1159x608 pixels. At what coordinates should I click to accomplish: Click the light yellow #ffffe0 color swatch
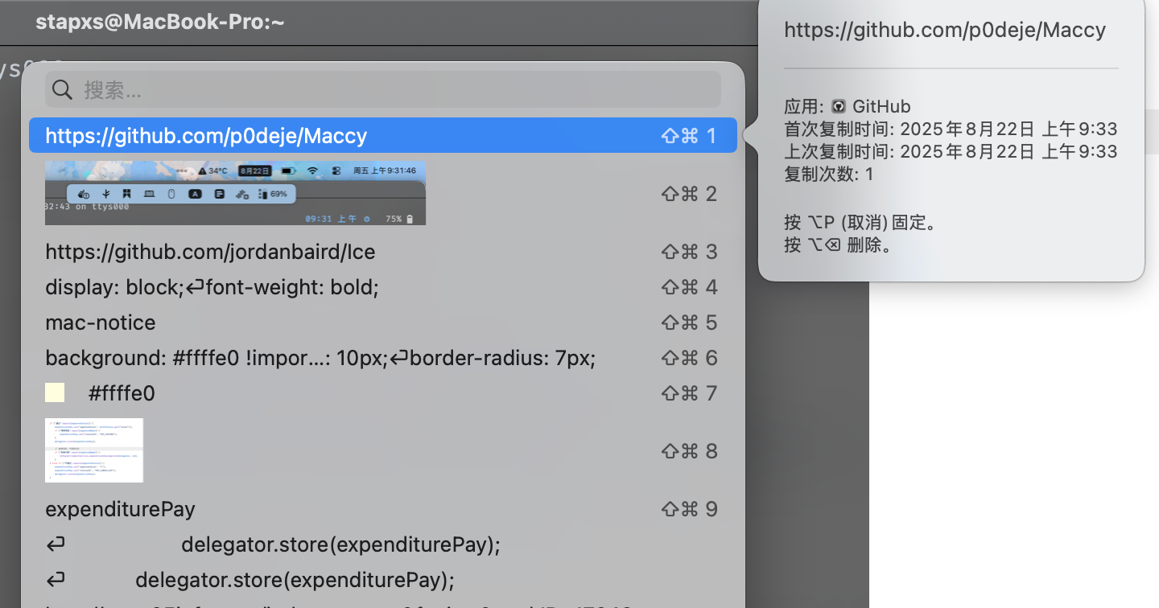(55, 393)
